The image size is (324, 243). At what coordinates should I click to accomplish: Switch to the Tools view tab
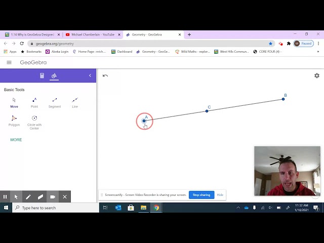point(54,75)
